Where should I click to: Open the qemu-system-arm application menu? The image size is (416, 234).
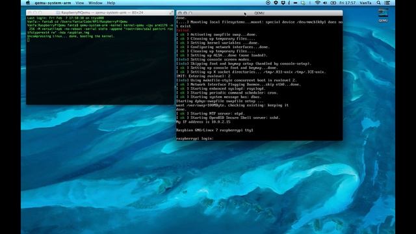click(53, 3)
